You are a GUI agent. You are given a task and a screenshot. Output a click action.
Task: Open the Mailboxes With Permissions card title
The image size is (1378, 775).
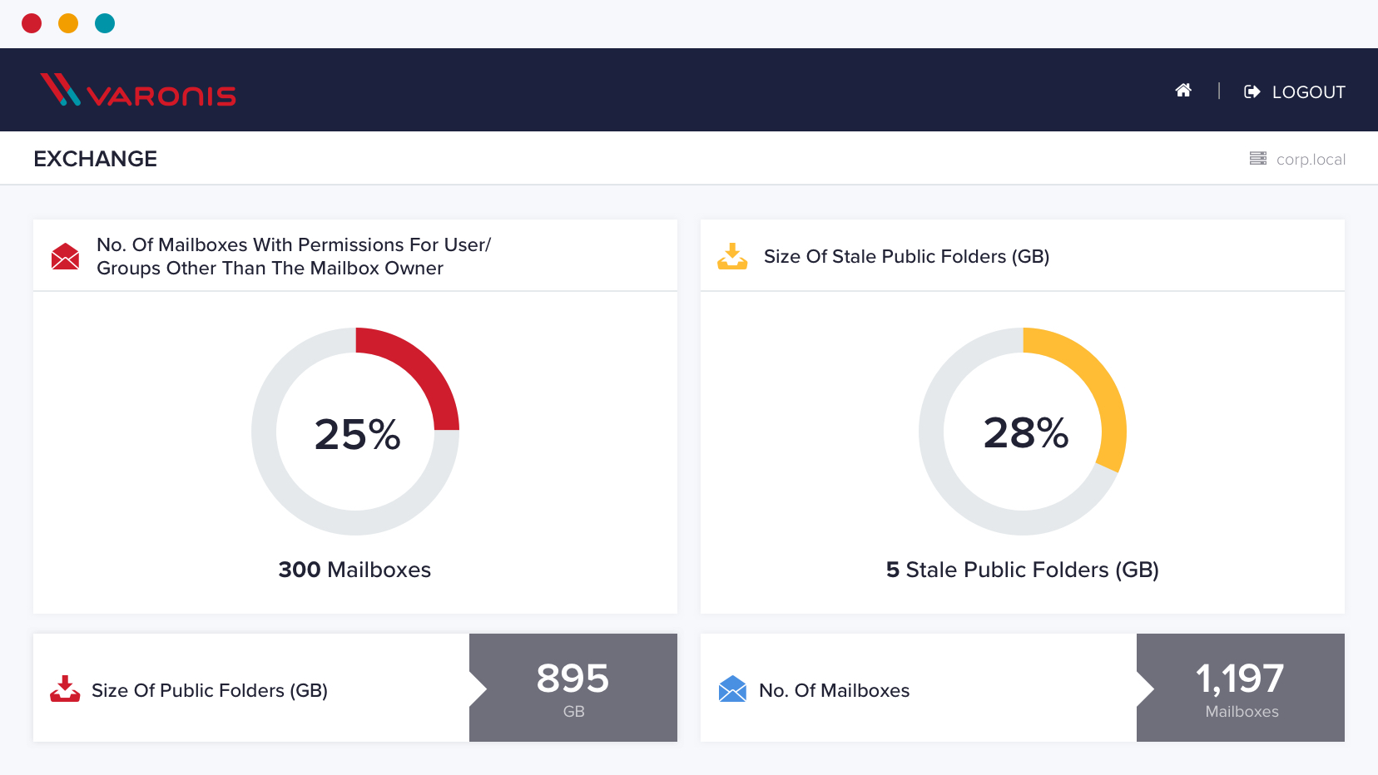pyautogui.click(x=294, y=256)
